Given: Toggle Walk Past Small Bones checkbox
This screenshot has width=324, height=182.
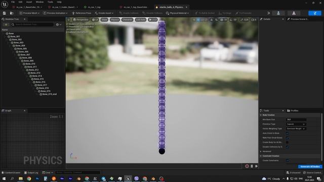Looking at the screenshot, I should click(x=287, y=138).
